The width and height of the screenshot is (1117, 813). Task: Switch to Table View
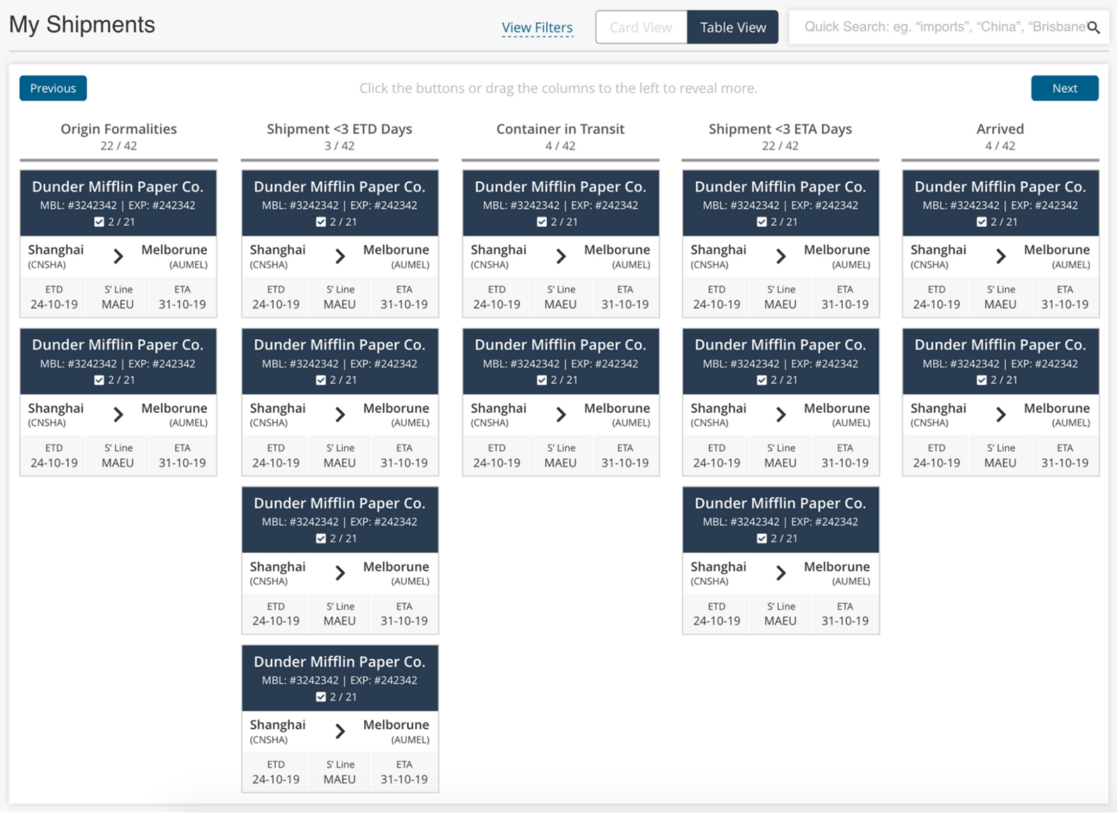(733, 27)
